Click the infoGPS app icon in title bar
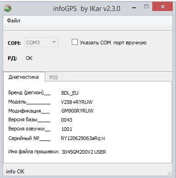176x178 pixels. pyautogui.click(x=8, y=8)
